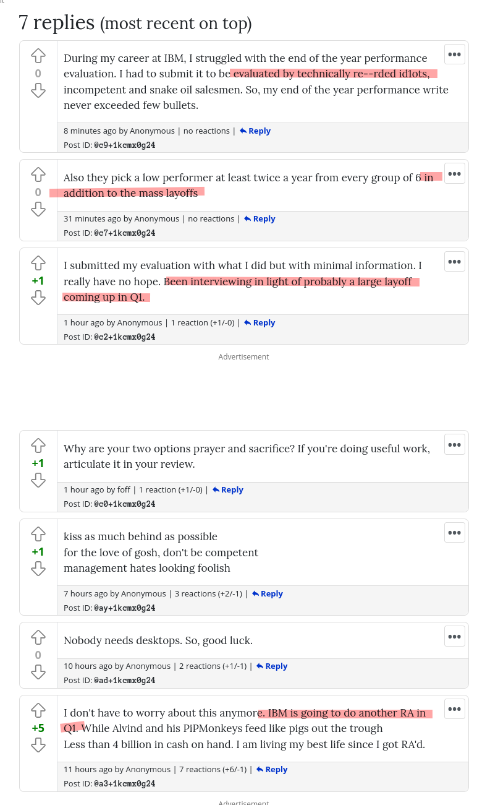Open options menu on the first reply
The width and height of the screenshot is (477, 805).
455,54
